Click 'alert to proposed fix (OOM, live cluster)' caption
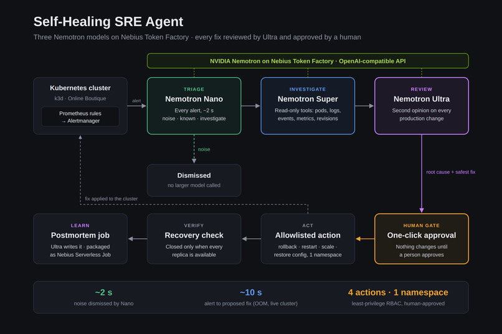502x334 pixels. pyautogui.click(x=250, y=304)
